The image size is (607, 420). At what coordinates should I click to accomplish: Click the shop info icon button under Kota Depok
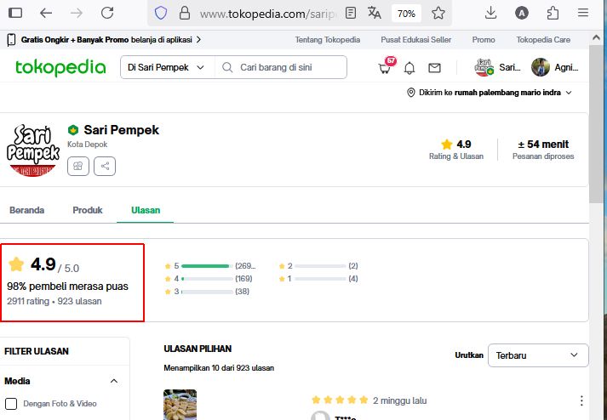(x=78, y=167)
